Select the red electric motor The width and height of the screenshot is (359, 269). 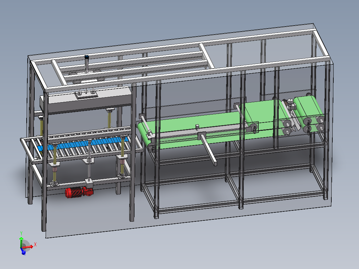tap(79, 192)
